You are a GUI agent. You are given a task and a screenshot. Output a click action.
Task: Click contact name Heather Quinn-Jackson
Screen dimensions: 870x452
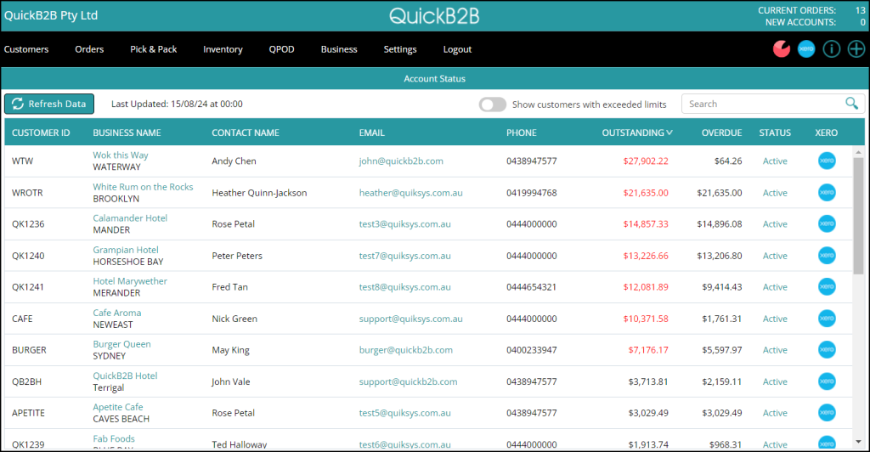pyautogui.click(x=259, y=193)
